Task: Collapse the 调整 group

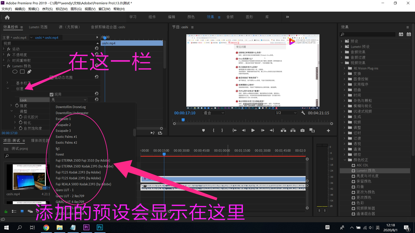Action: pos(12,111)
